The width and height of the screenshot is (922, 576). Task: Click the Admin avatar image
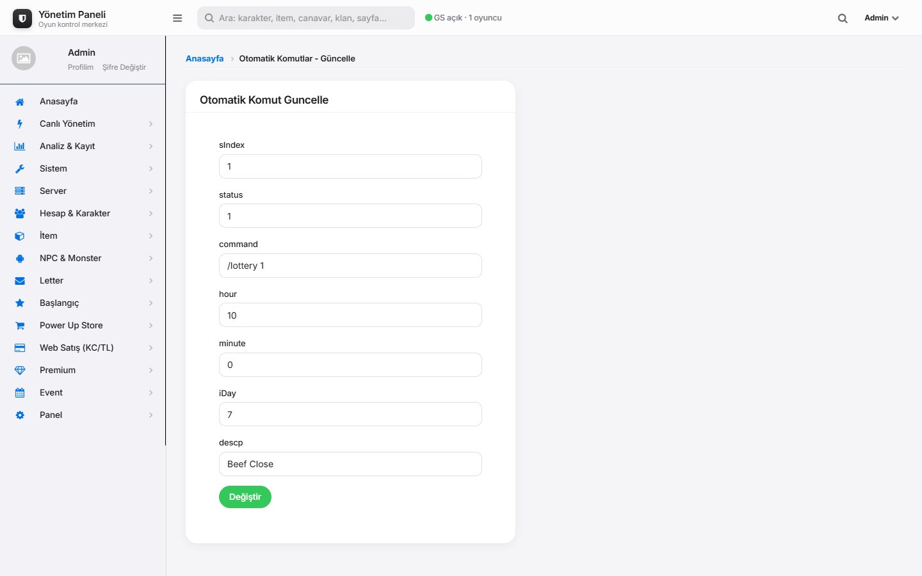click(x=24, y=58)
